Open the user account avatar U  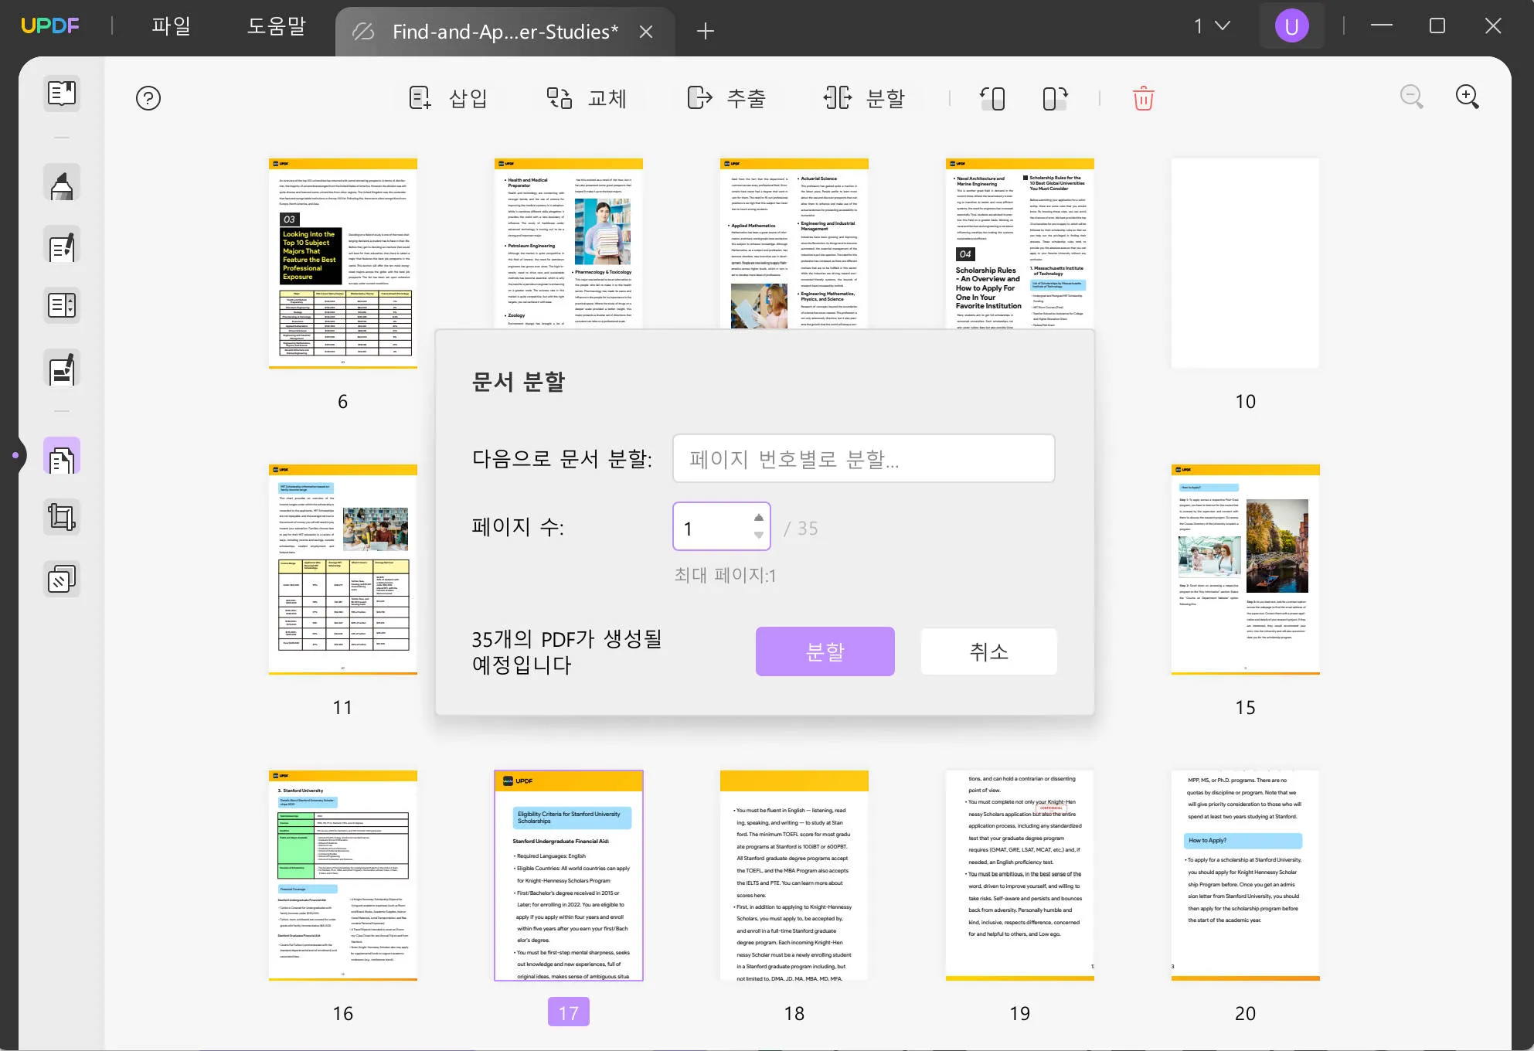pos(1291,26)
